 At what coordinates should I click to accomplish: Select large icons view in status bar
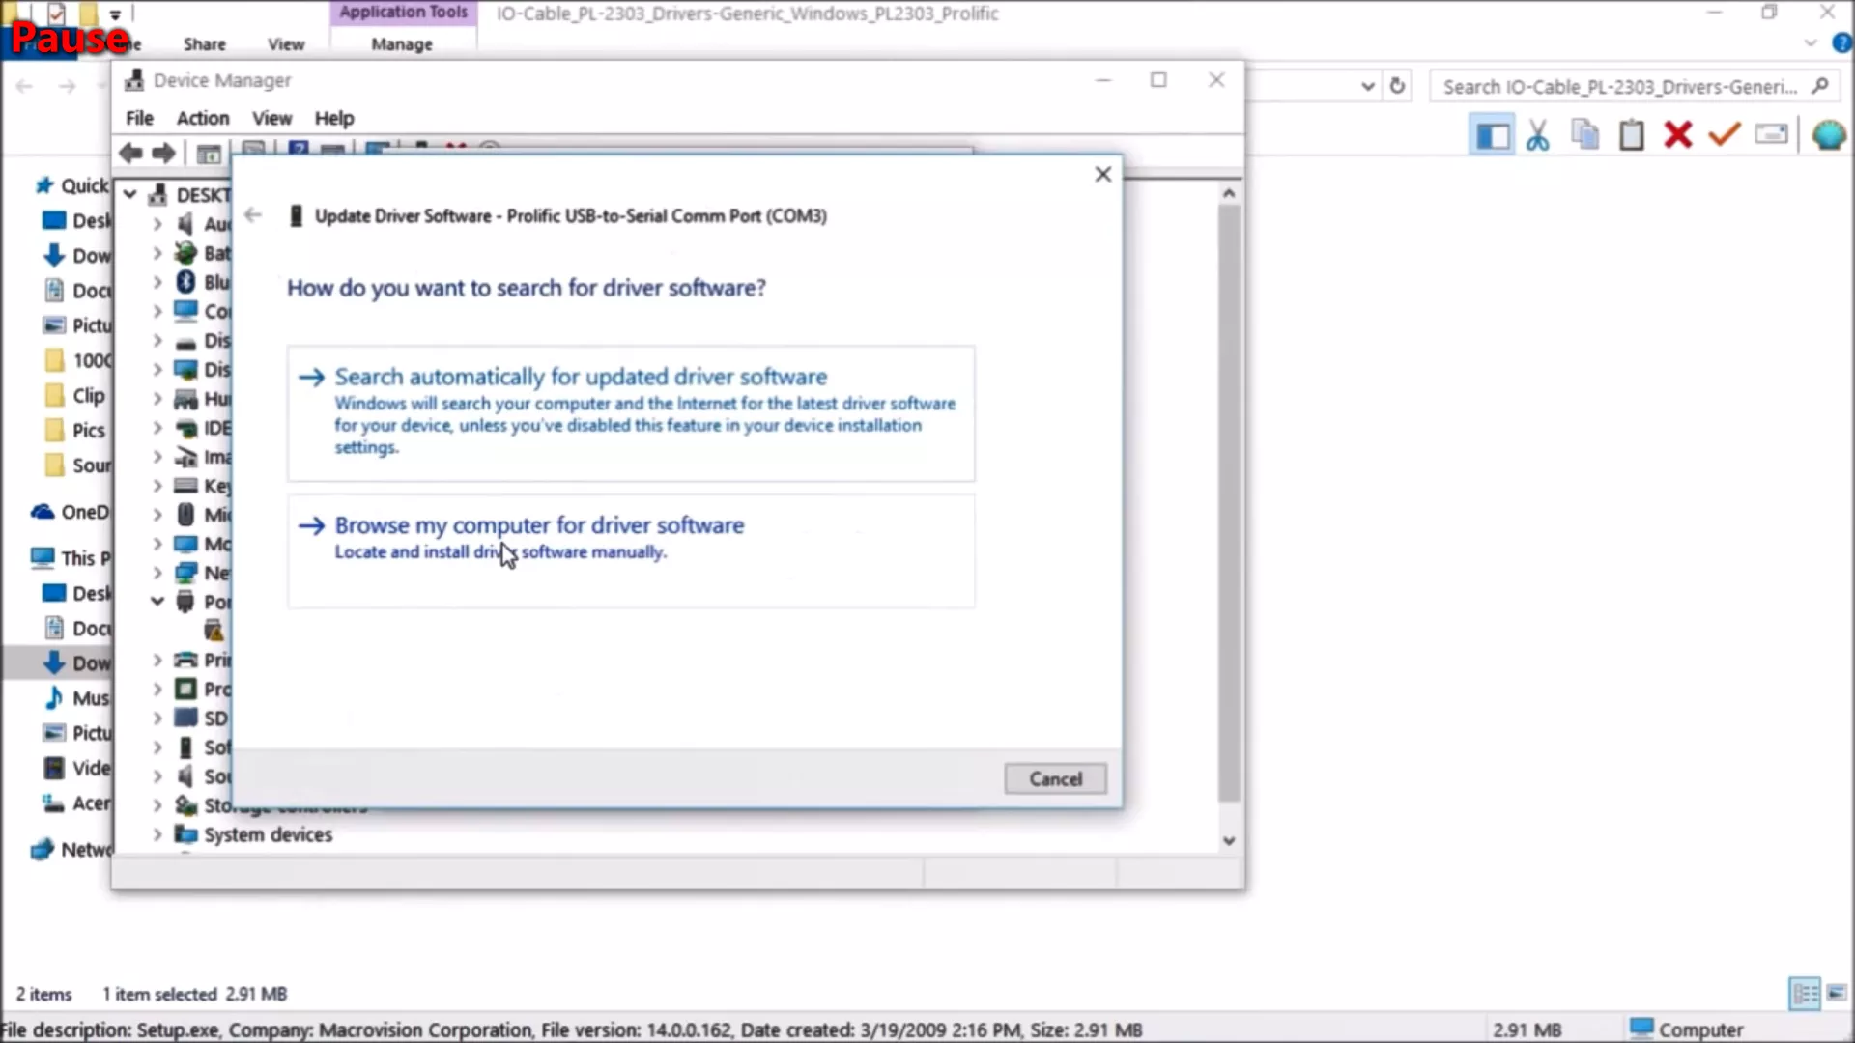click(x=1837, y=993)
